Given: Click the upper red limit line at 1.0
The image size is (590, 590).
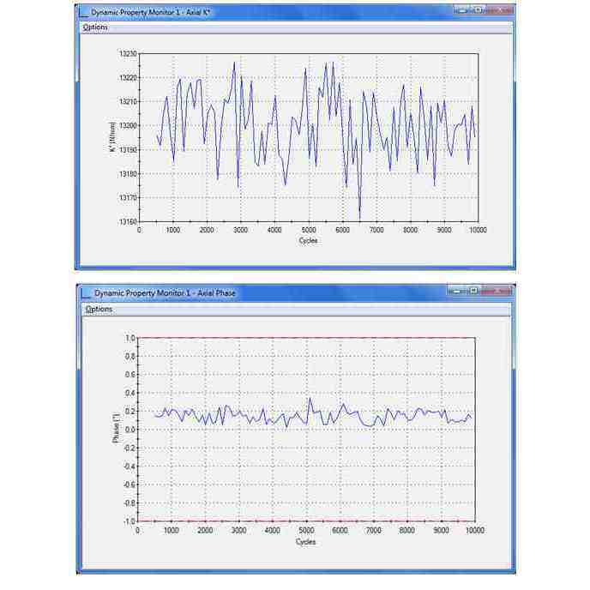Looking at the screenshot, I should coord(306,338).
